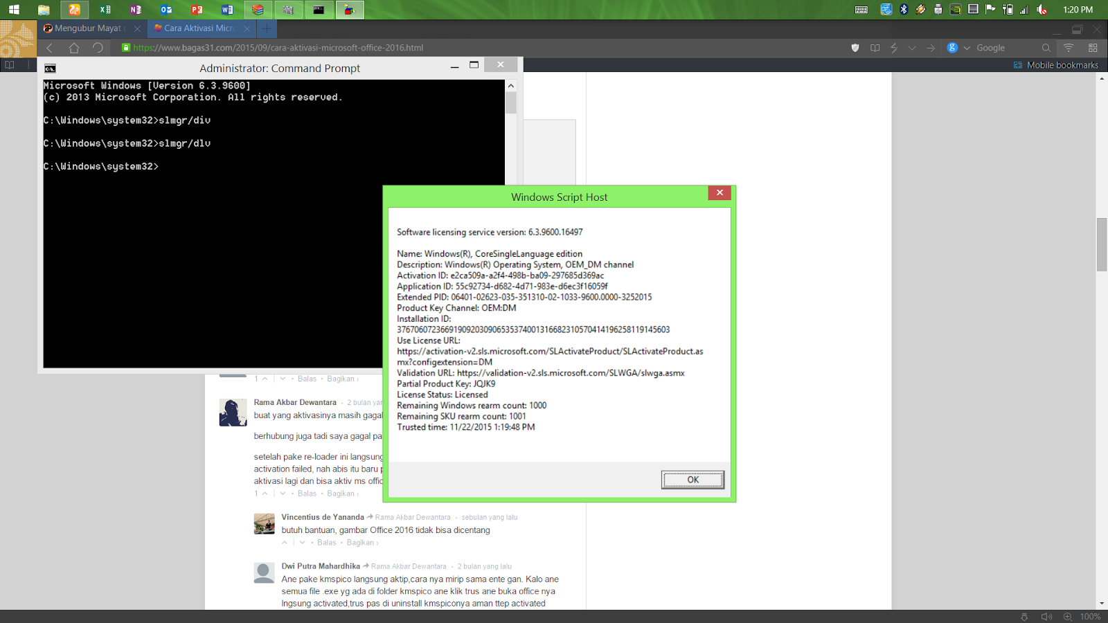Open muted volume tray icon
Screen dimensions: 1108x623
pyautogui.click(x=1042, y=10)
